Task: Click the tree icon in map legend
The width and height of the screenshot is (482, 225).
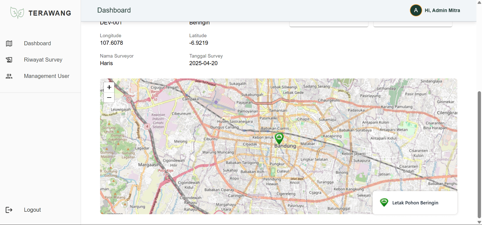Action: click(x=384, y=202)
